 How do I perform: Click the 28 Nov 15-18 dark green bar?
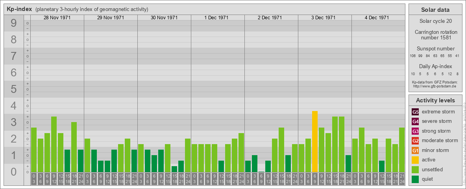coord(67,161)
